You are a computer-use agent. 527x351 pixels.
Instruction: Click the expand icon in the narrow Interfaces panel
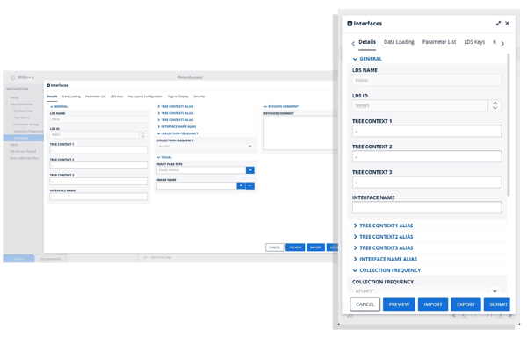[498, 23]
